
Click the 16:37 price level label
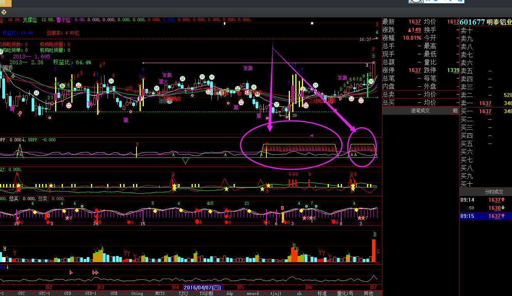pyautogui.click(x=365, y=39)
